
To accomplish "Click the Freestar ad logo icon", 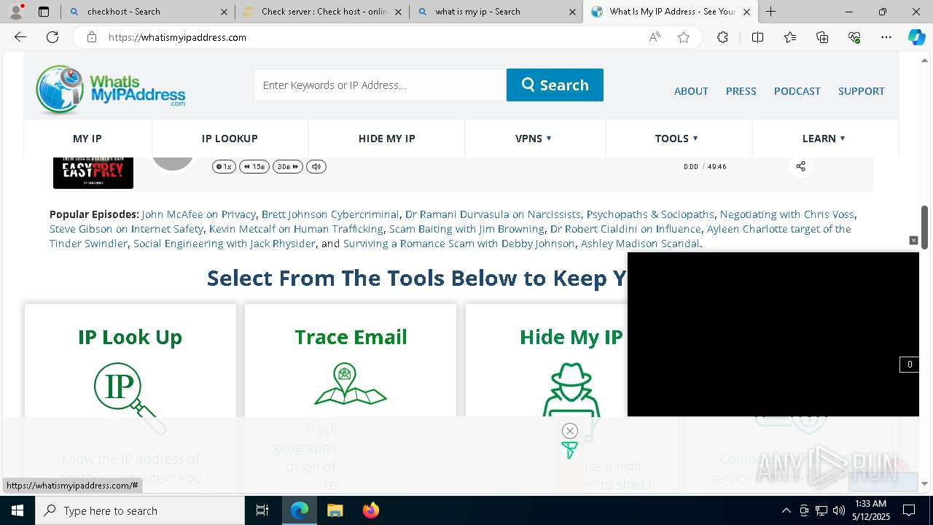I will tap(570, 451).
